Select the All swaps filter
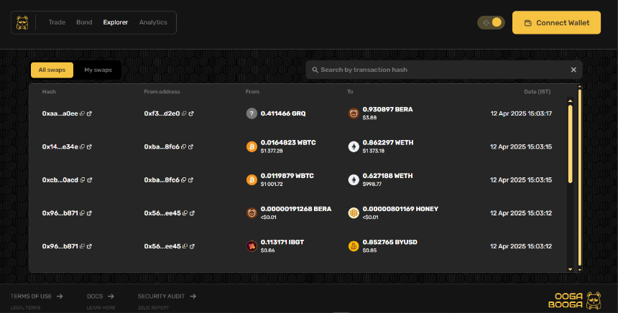 52,70
